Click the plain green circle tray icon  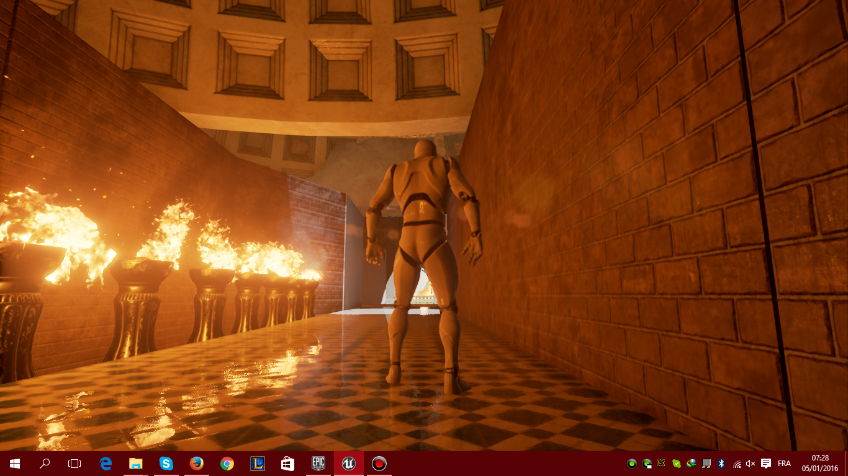pyautogui.click(x=632, y=464)
